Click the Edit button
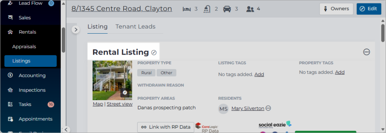This screenshot has height=133, width=386. (369, 9)
